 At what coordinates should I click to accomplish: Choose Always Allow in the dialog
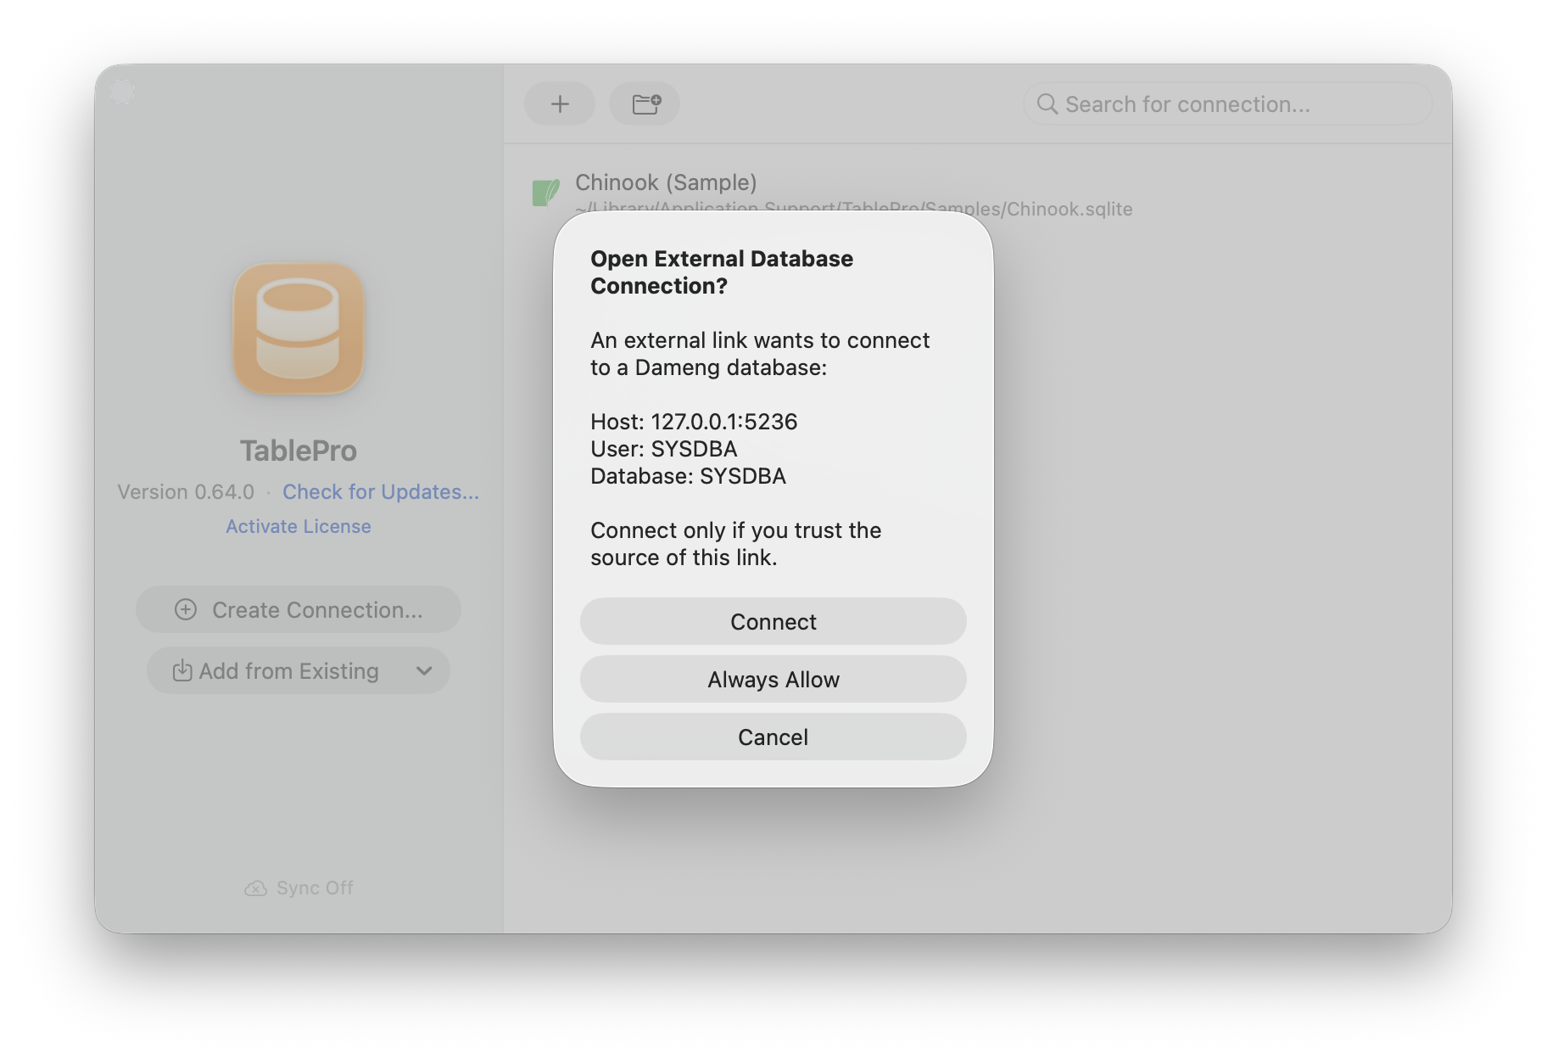pos(773,679)
